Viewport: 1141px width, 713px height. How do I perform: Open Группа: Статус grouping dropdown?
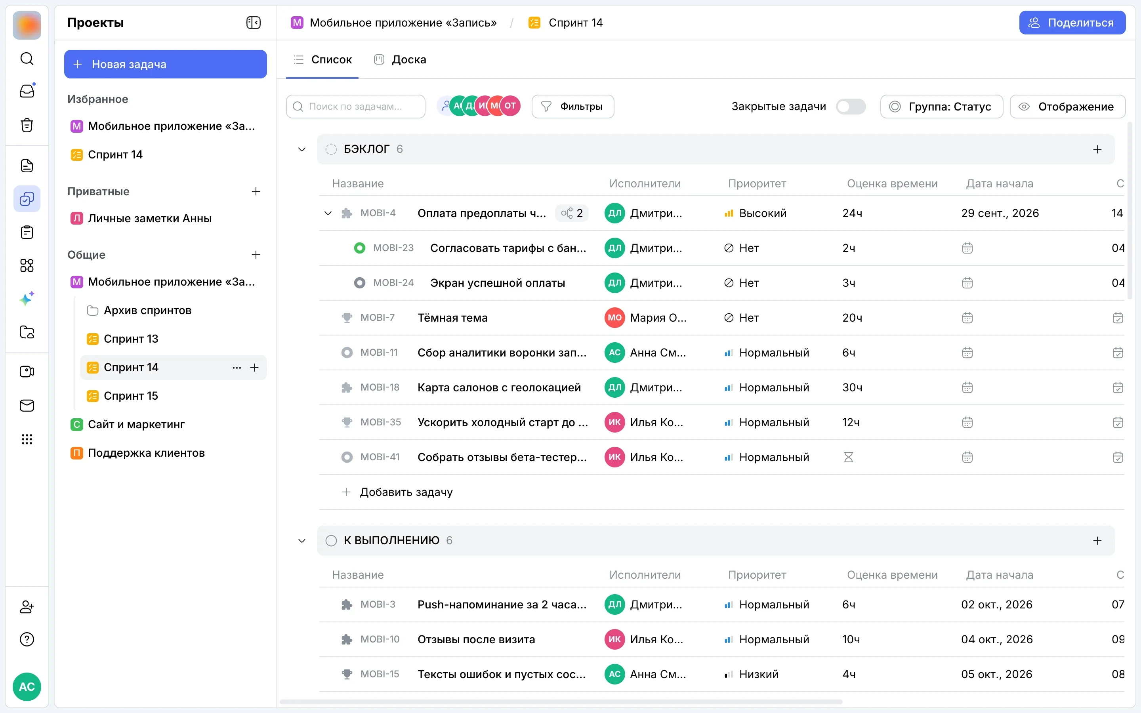coord(942,107)
